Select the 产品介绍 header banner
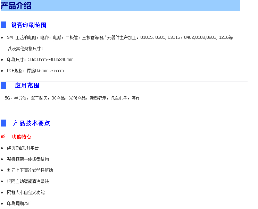This screenshot has width=258, height=209. pyautogui.click(x=120, y=6)
